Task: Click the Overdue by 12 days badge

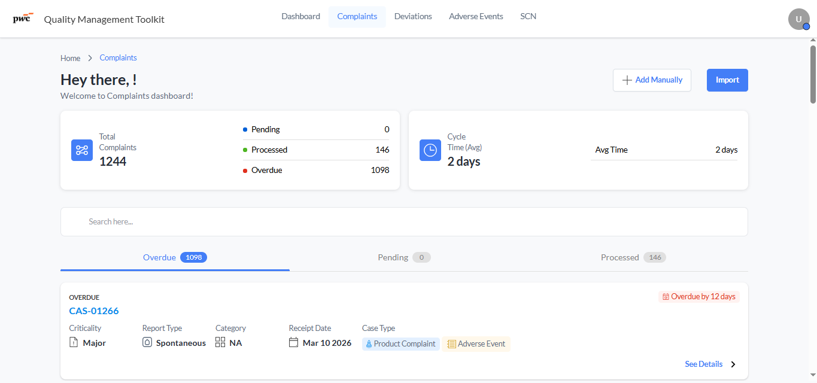Action: pos(699,297)
